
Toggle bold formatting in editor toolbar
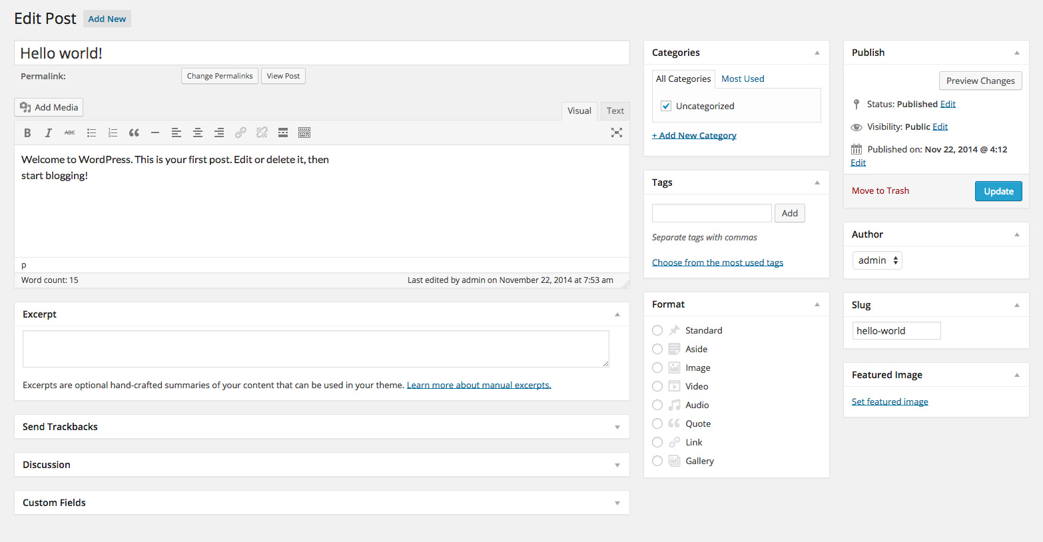click(27, 133)
